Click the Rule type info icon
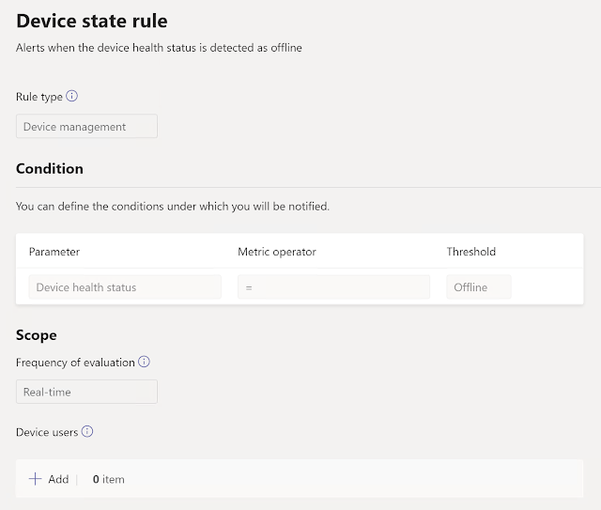Image resolution: width=601 pixels, height=510 pixels. coord(72,96)
